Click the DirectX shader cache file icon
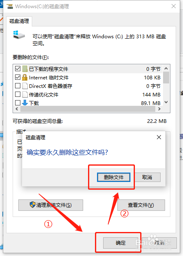Viewport: 183px width, 256px height. [25, 86]
